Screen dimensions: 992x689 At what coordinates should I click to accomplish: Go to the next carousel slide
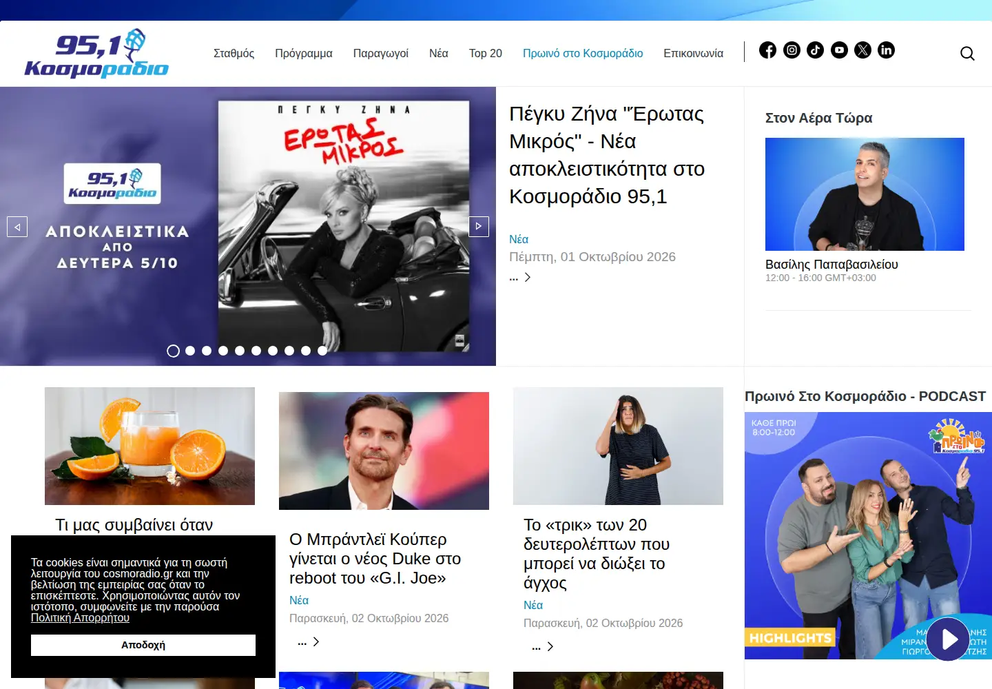479,226
